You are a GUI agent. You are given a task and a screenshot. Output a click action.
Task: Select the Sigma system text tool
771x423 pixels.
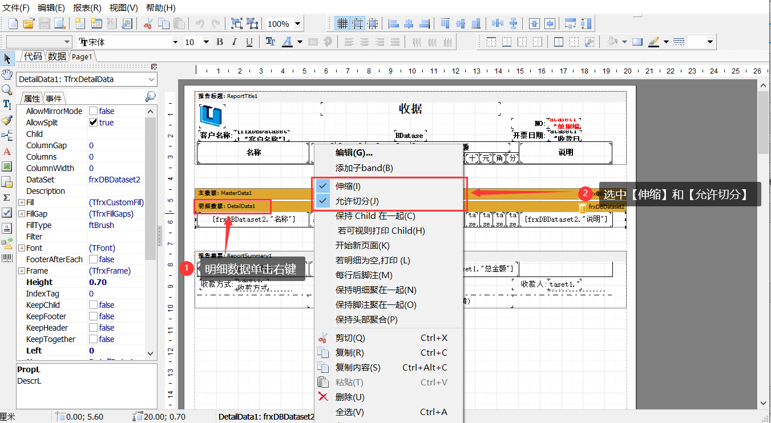[7, 197]
